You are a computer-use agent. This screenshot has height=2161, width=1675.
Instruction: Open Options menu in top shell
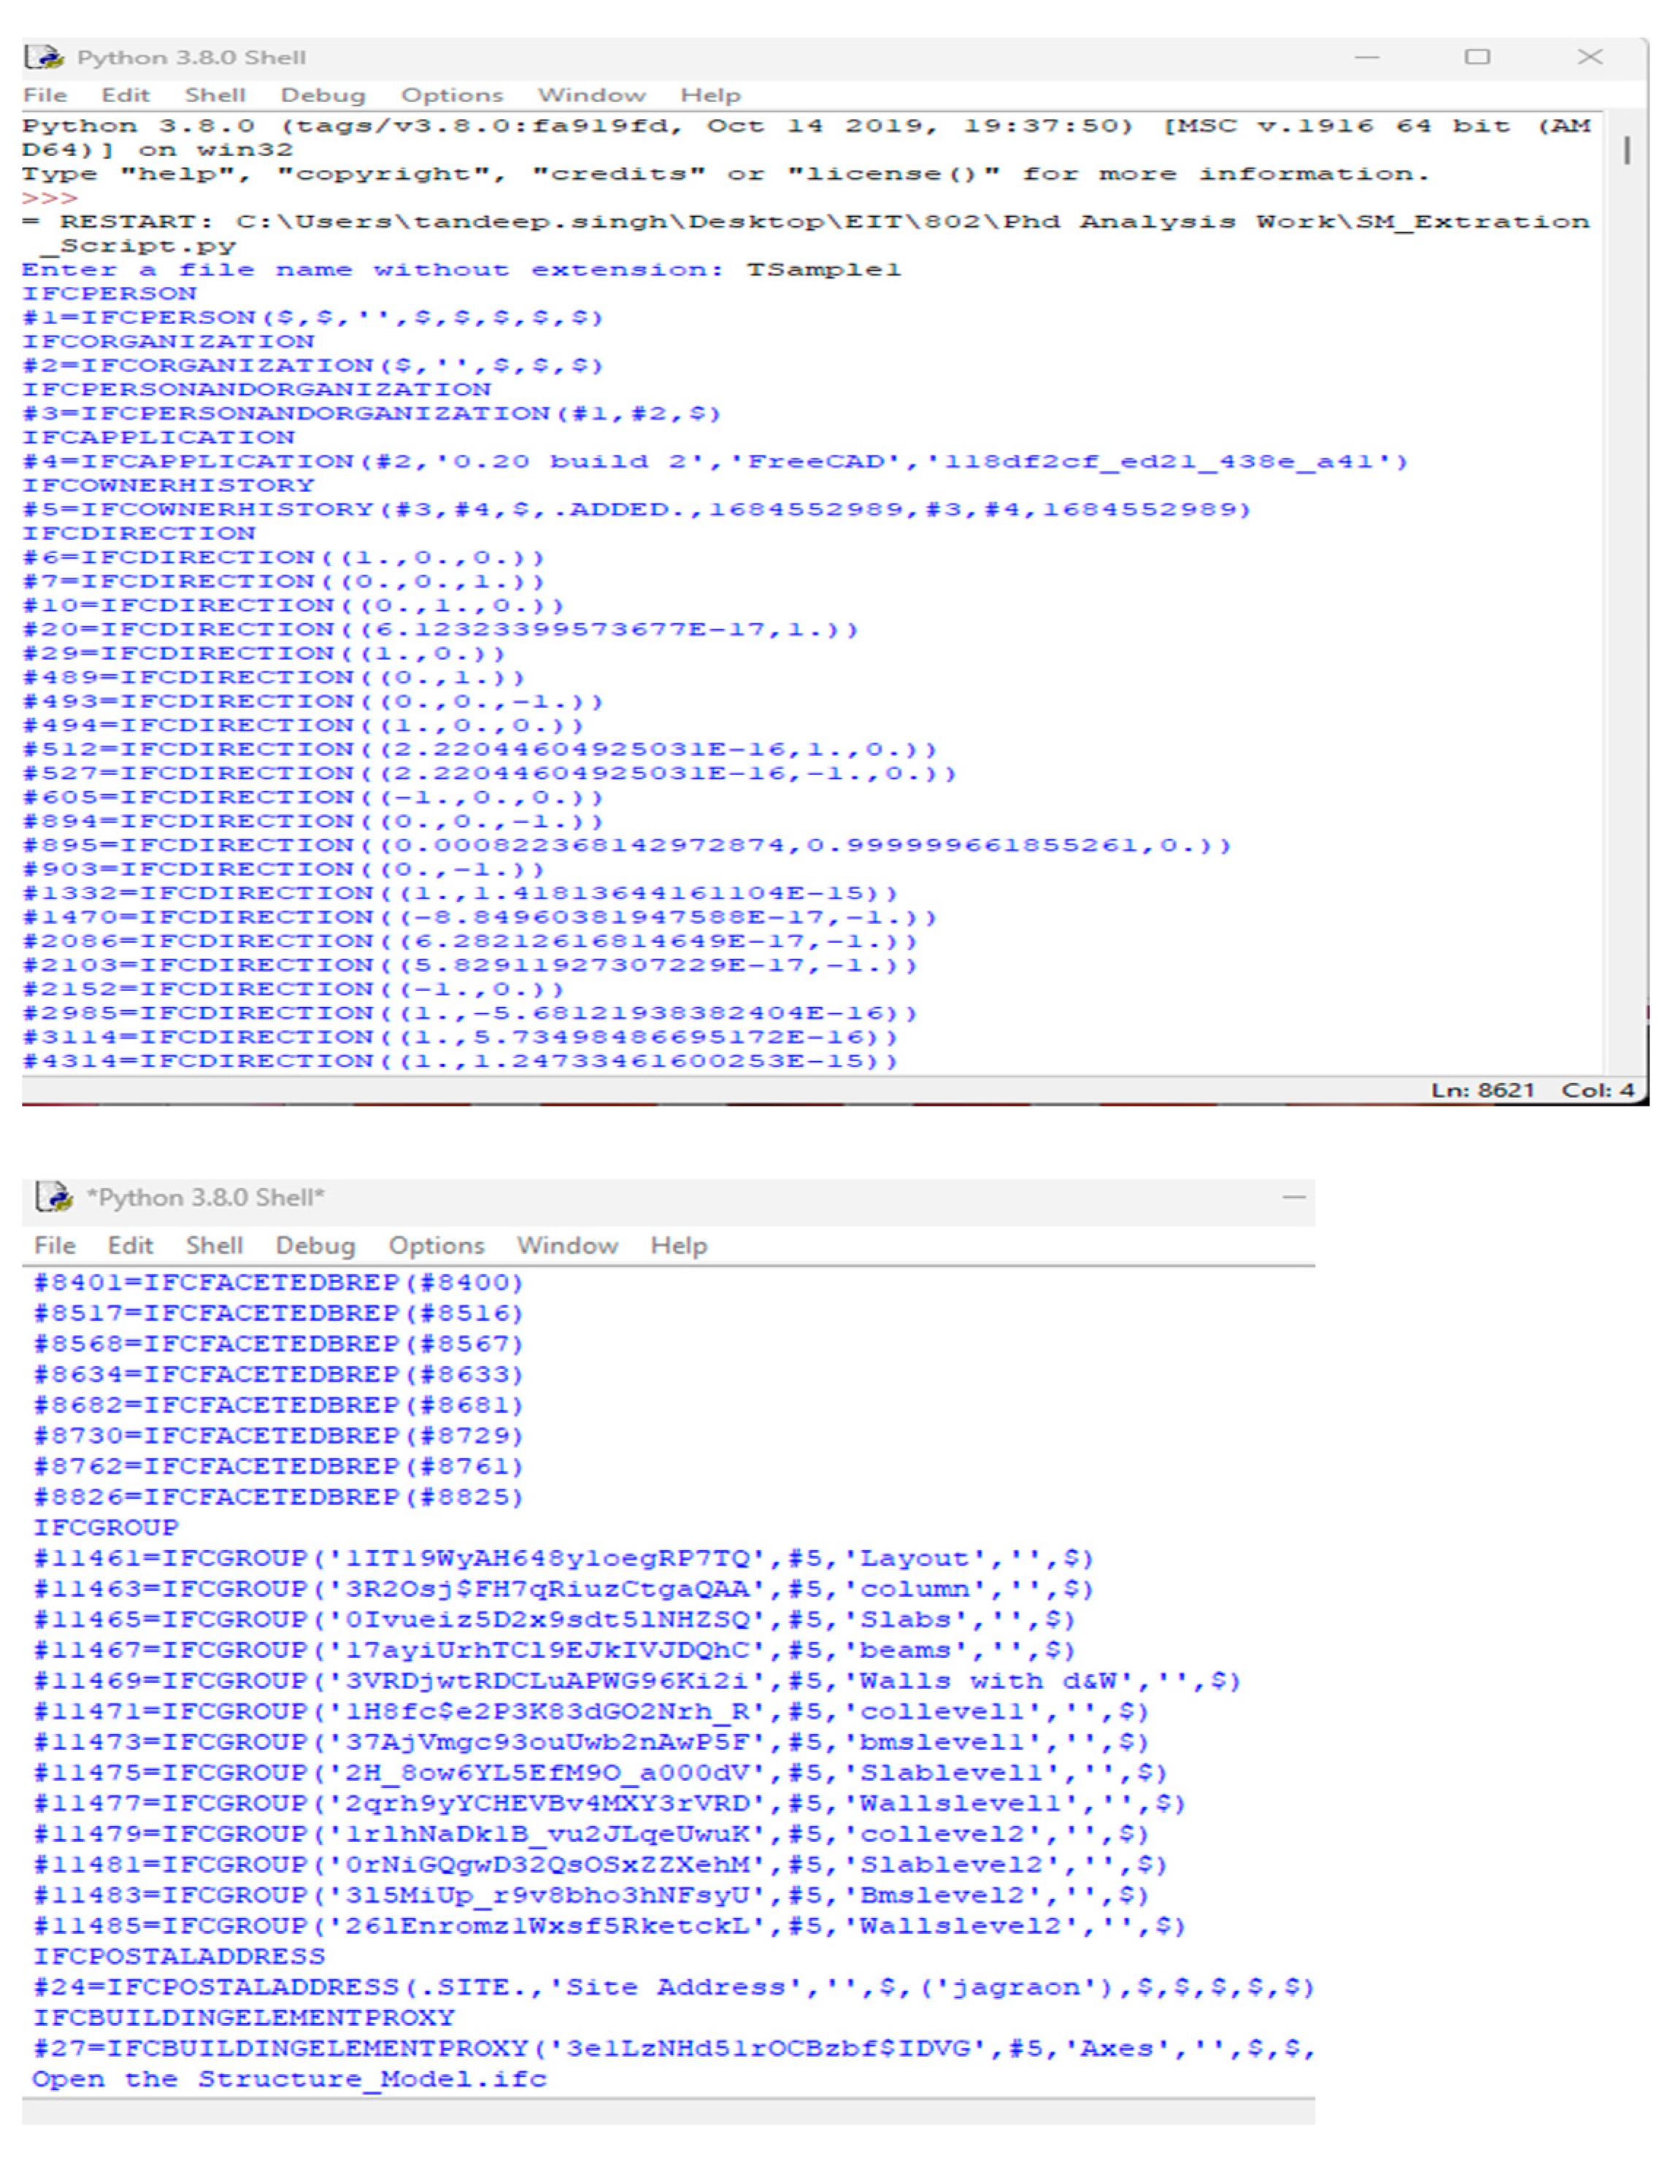(453, 96)
